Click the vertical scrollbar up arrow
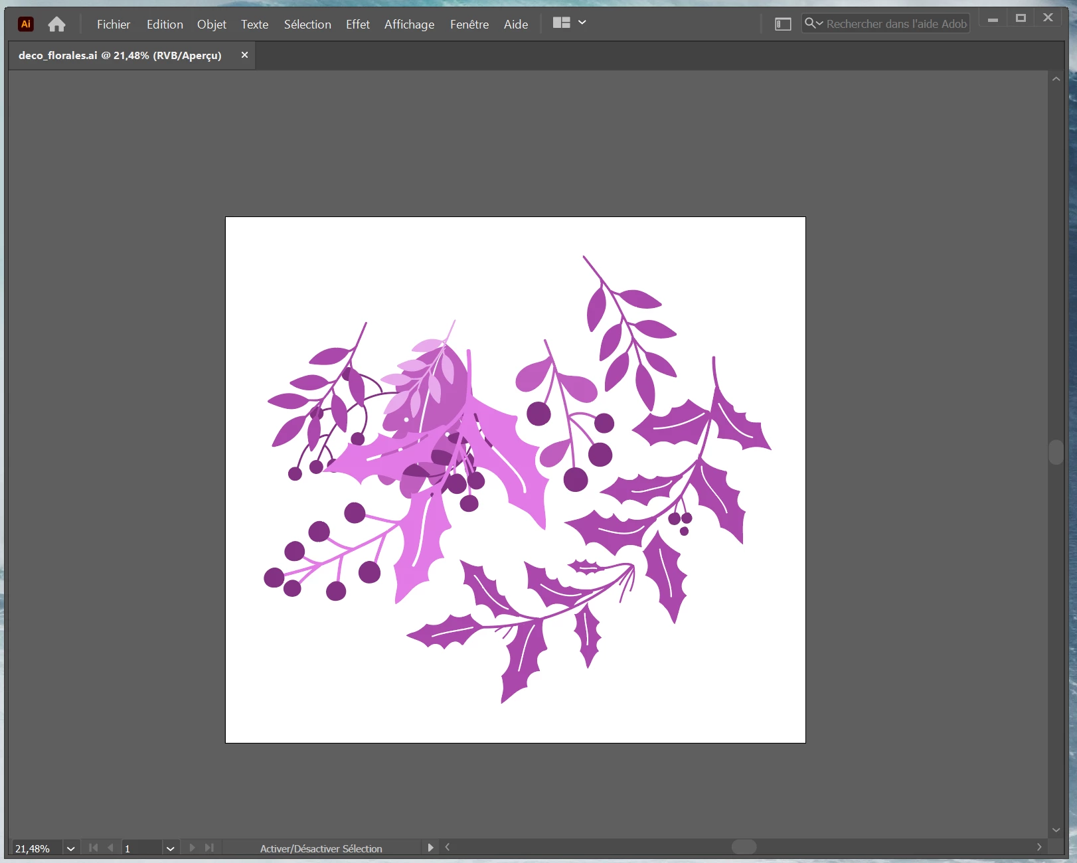Screen dimensions: 1077x863 pyautogui.click(x=1056, y=79)
